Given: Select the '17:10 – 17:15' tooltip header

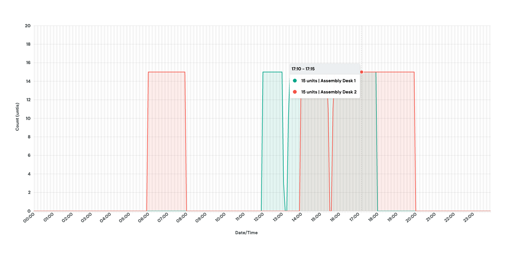Looking at the screenshot, I should coord(325,69).
